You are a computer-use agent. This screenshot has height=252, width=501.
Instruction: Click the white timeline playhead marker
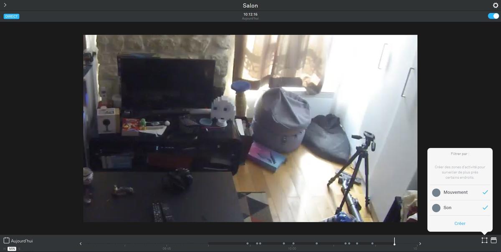[x=394, y=242]
